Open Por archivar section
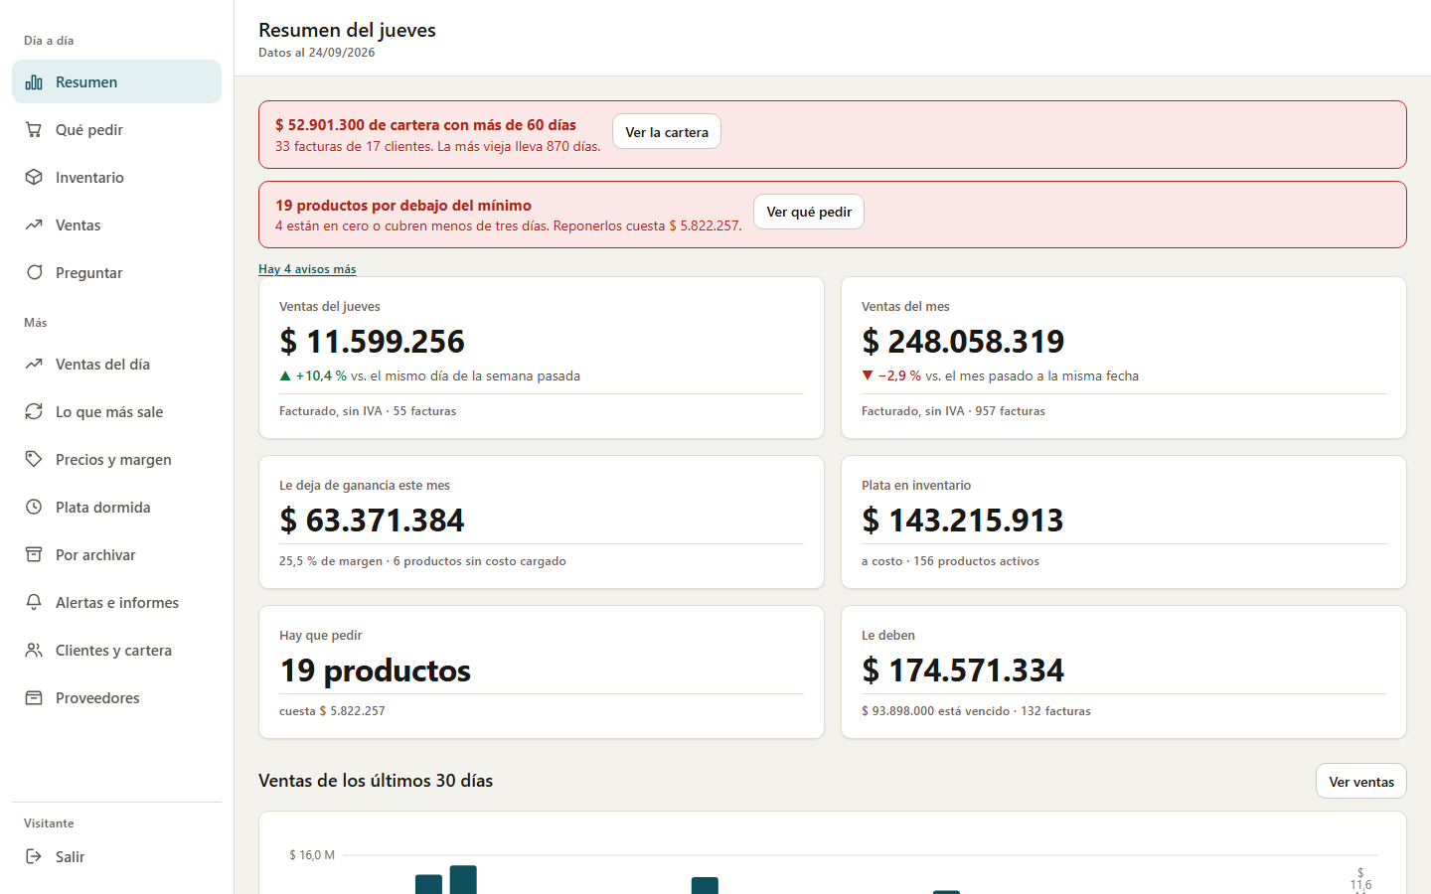Viewport: 1431px width, 894px height. point(116,554)
